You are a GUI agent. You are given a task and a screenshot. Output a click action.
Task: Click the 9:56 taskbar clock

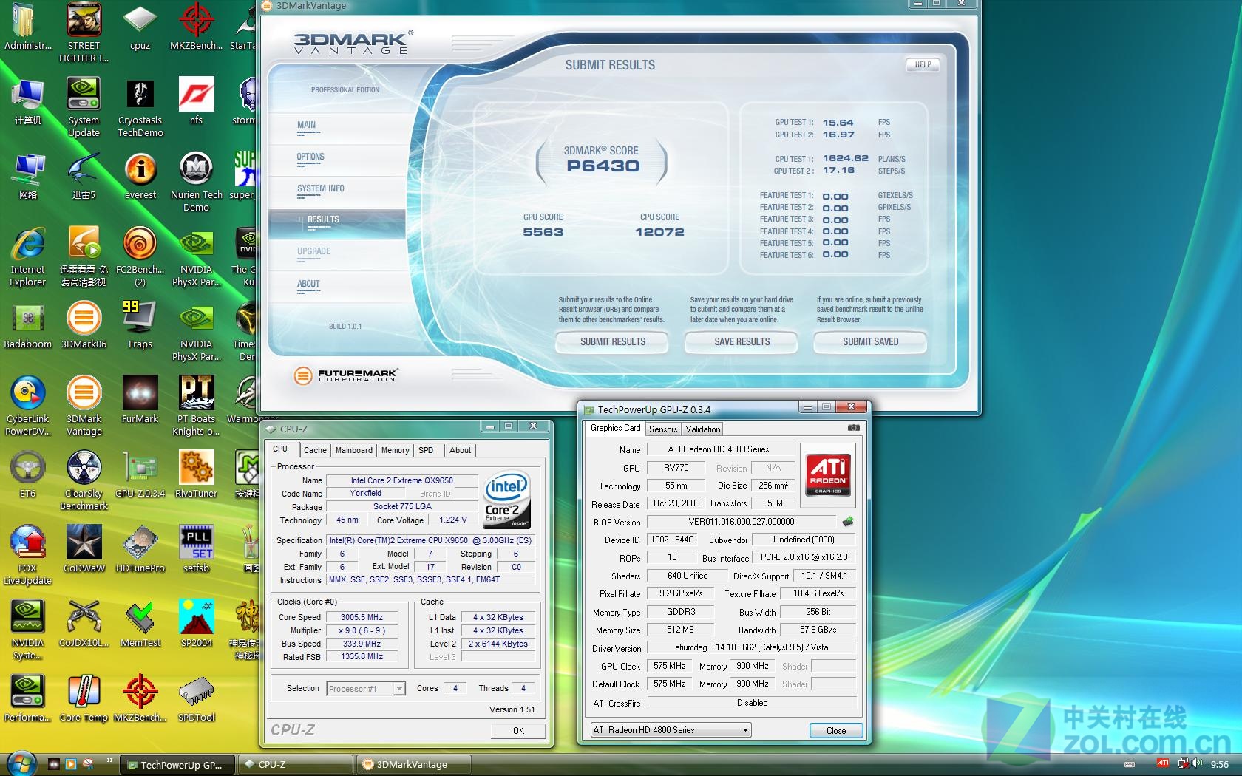pyautogui.click(x=1220, y=765)
